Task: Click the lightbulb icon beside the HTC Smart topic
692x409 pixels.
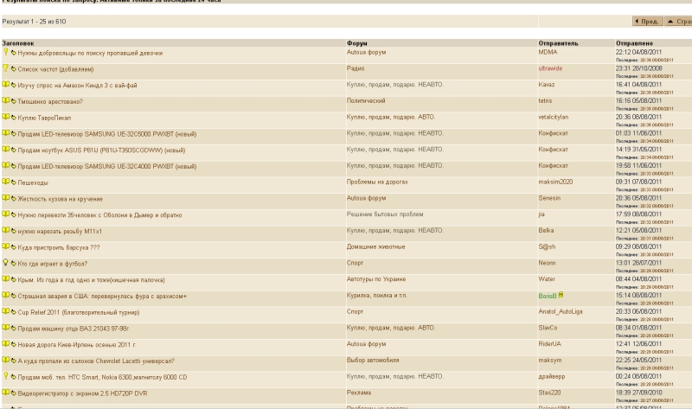Action: pyautogui.click(x=5, y=376)
